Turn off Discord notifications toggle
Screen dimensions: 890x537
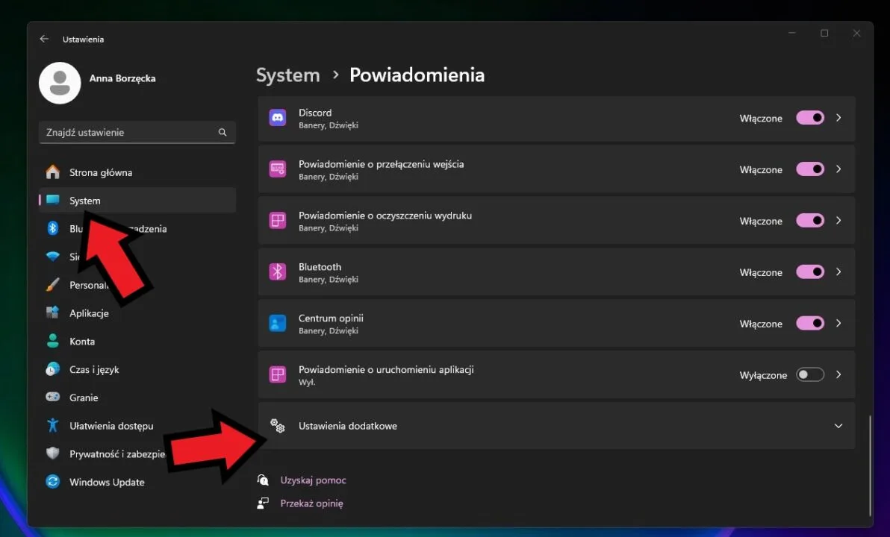(x=810, y=118)
